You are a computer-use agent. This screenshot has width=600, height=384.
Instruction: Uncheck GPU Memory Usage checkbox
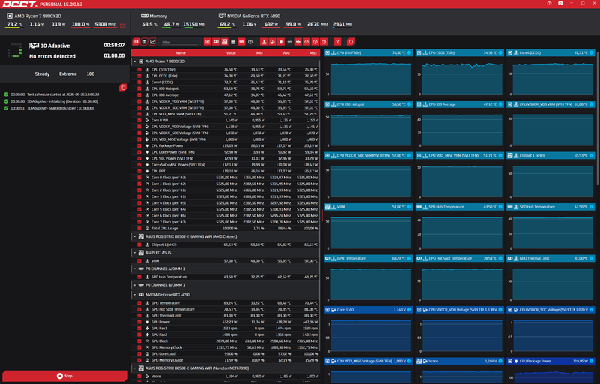pos(139,360)
